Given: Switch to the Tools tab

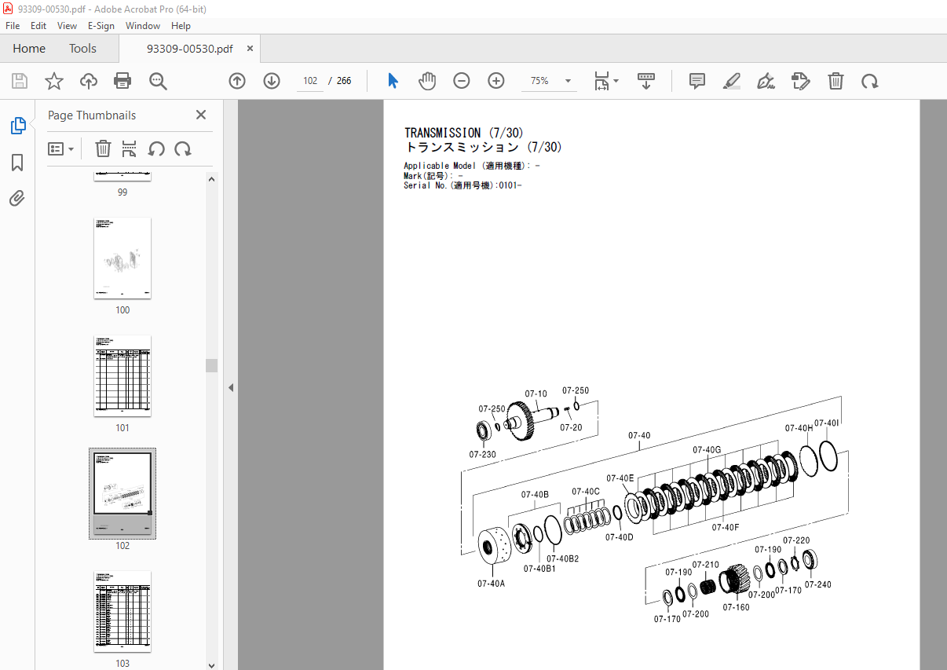Looking at the screenshot, I should coord(82,49).
